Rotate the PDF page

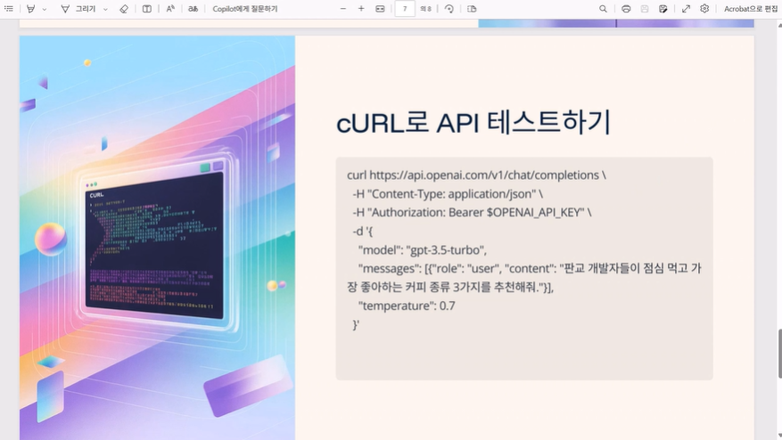coord(449,9)
